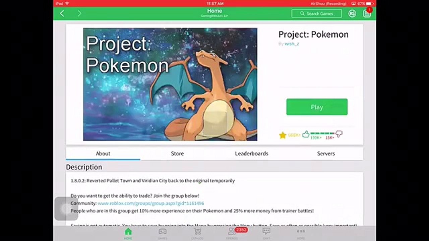Tap the green Play button
Image resolution: width=429 pixels, height=241 pixels.
(317, 107)
